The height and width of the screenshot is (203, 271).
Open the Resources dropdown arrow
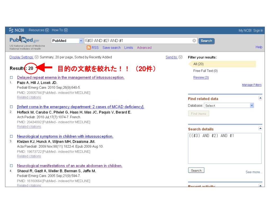pos(47,30)
